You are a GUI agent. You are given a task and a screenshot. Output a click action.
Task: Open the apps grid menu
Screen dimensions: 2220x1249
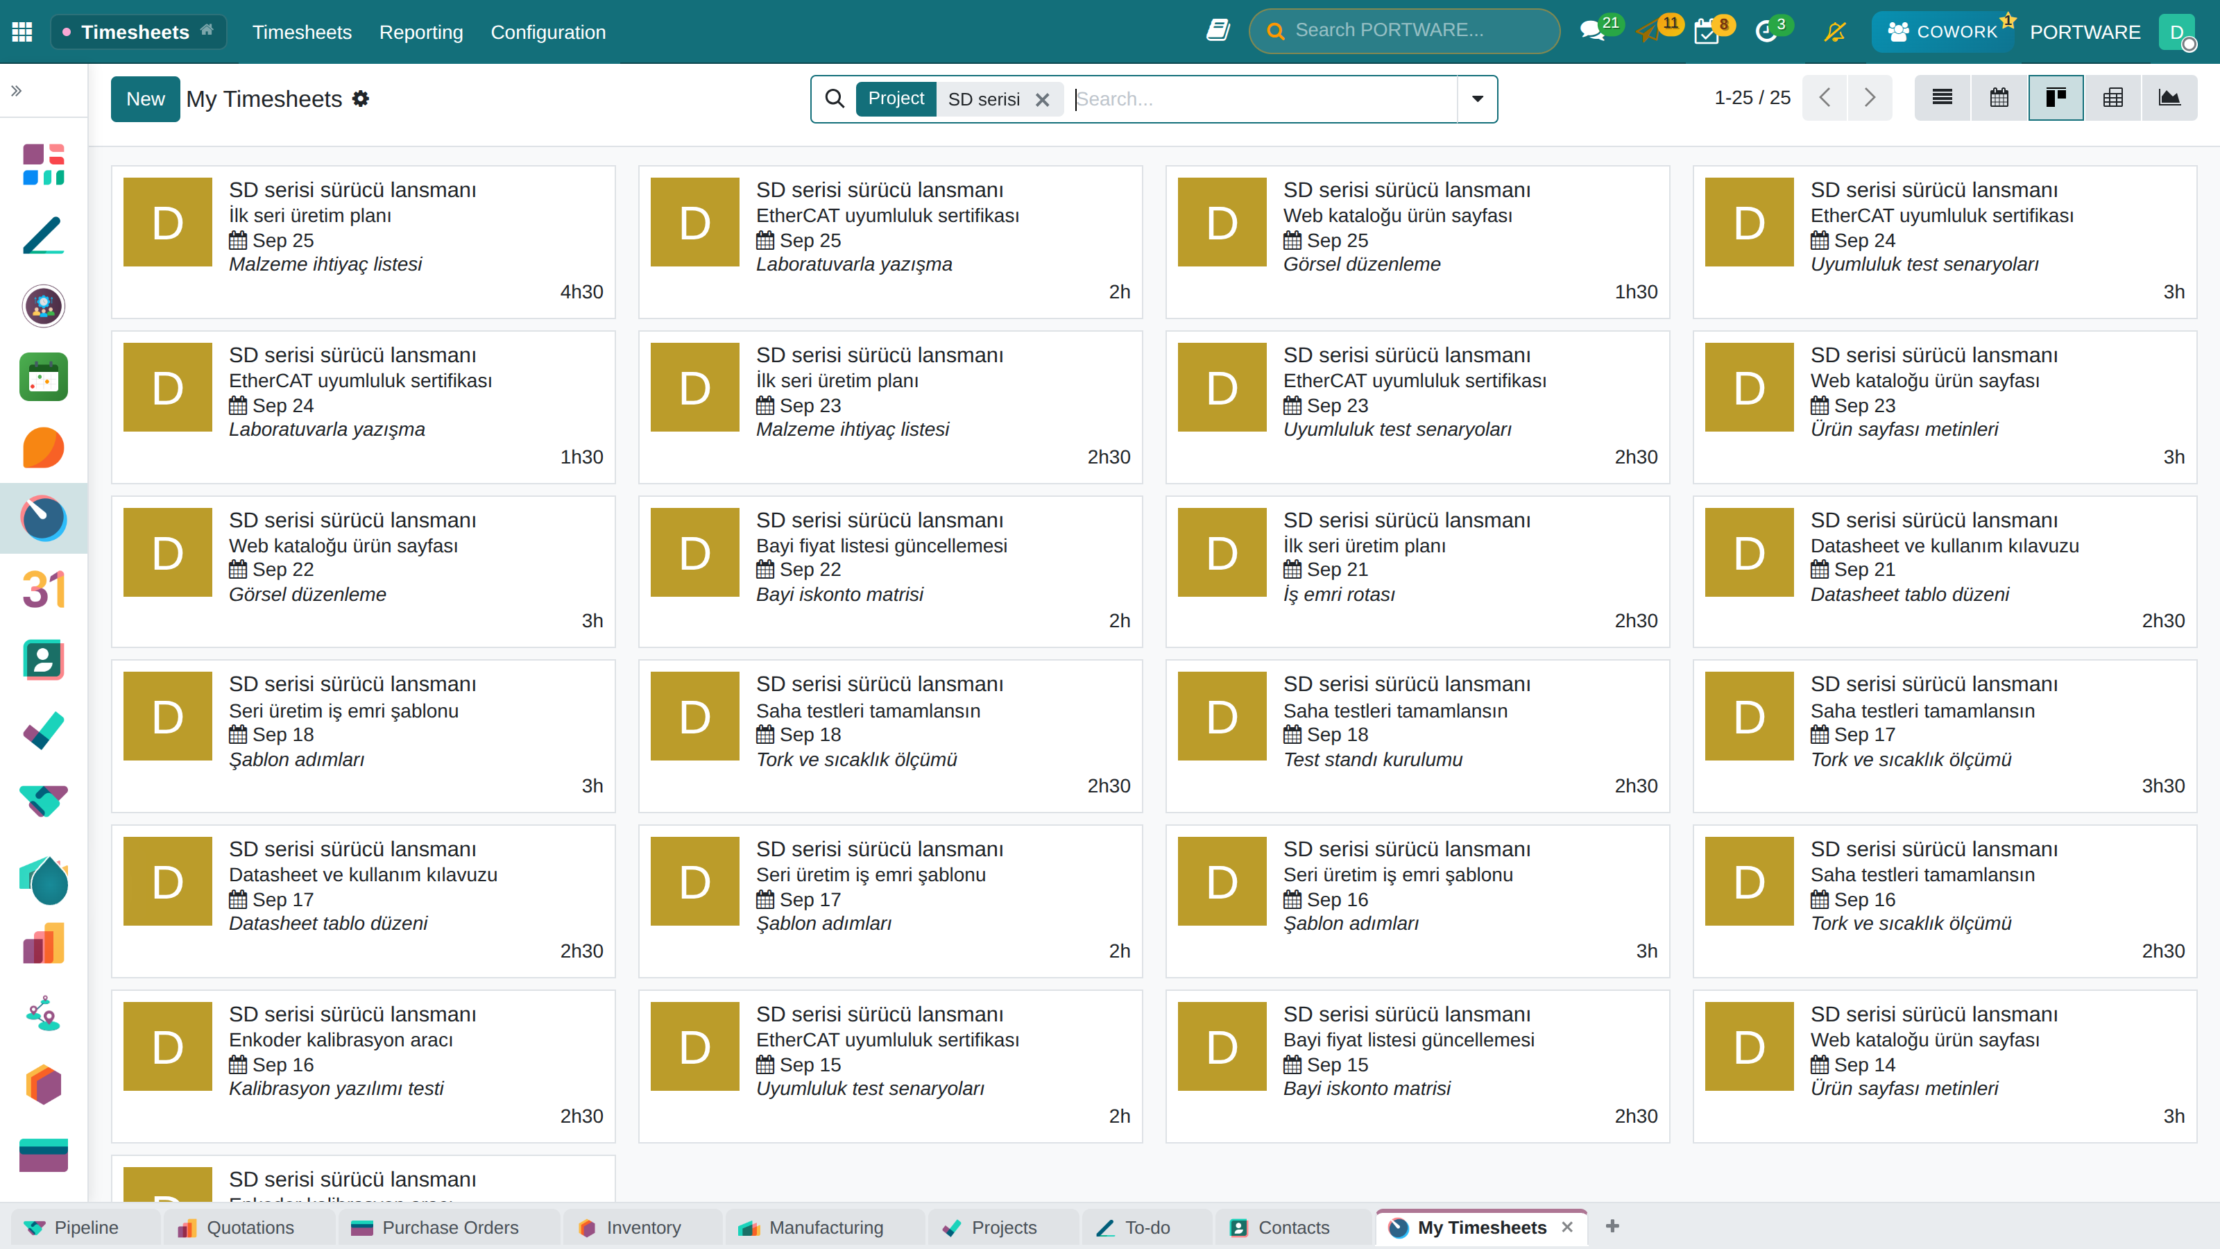[22, 32]
